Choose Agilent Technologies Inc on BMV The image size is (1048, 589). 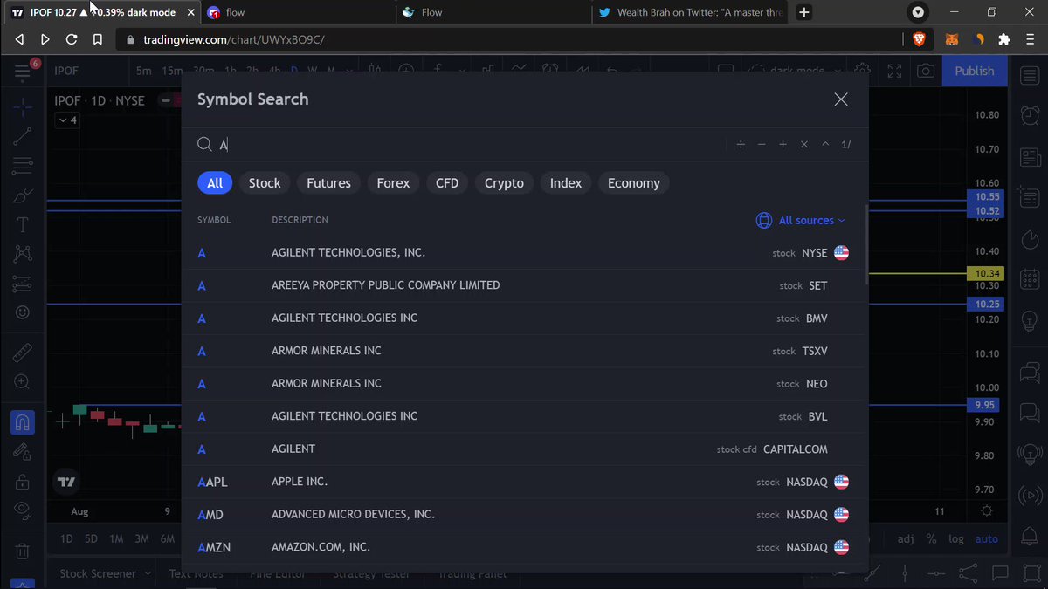point(523,318)
